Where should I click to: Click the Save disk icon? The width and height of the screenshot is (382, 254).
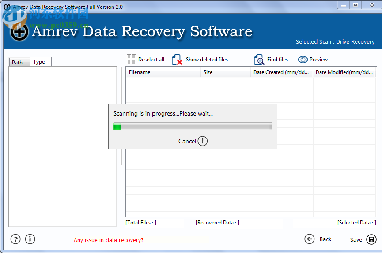(370, 239)
